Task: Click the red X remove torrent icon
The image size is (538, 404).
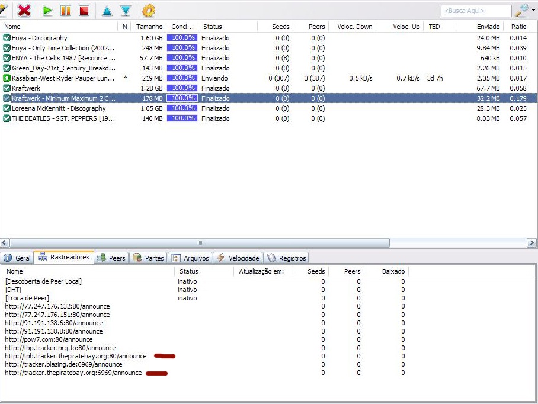Action: click(24, 11)
